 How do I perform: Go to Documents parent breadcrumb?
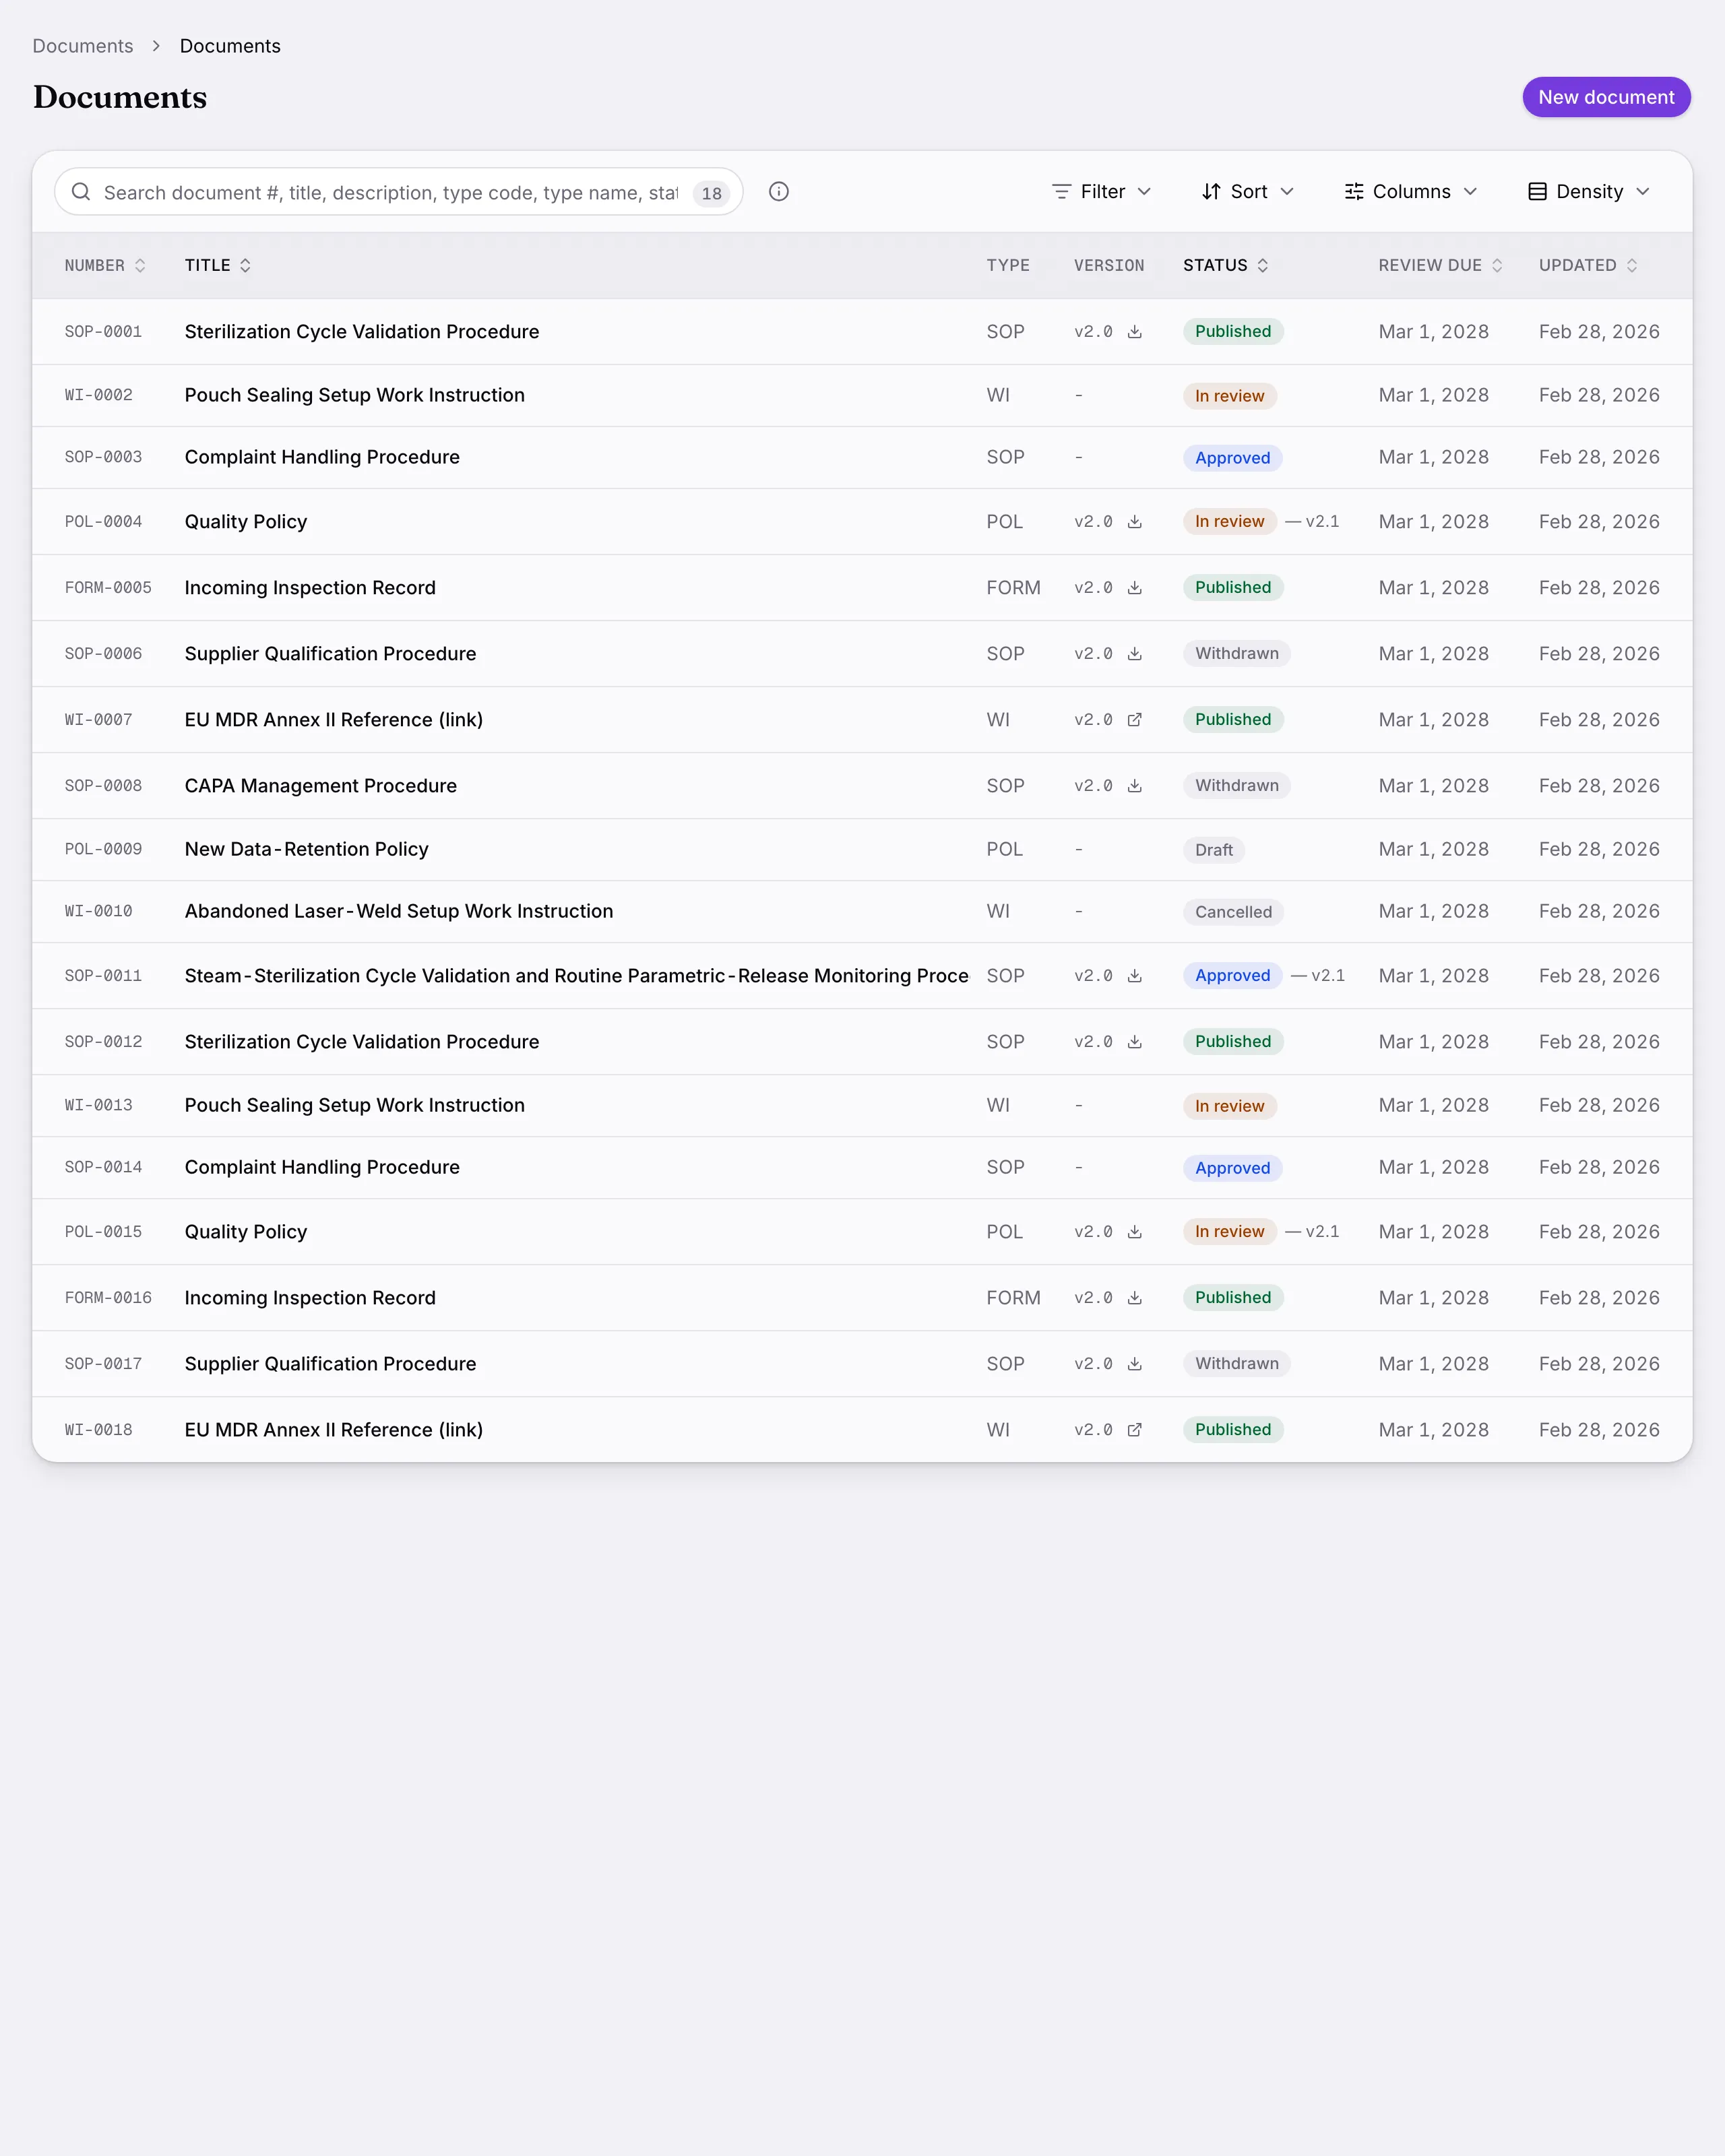pos(83,46)
